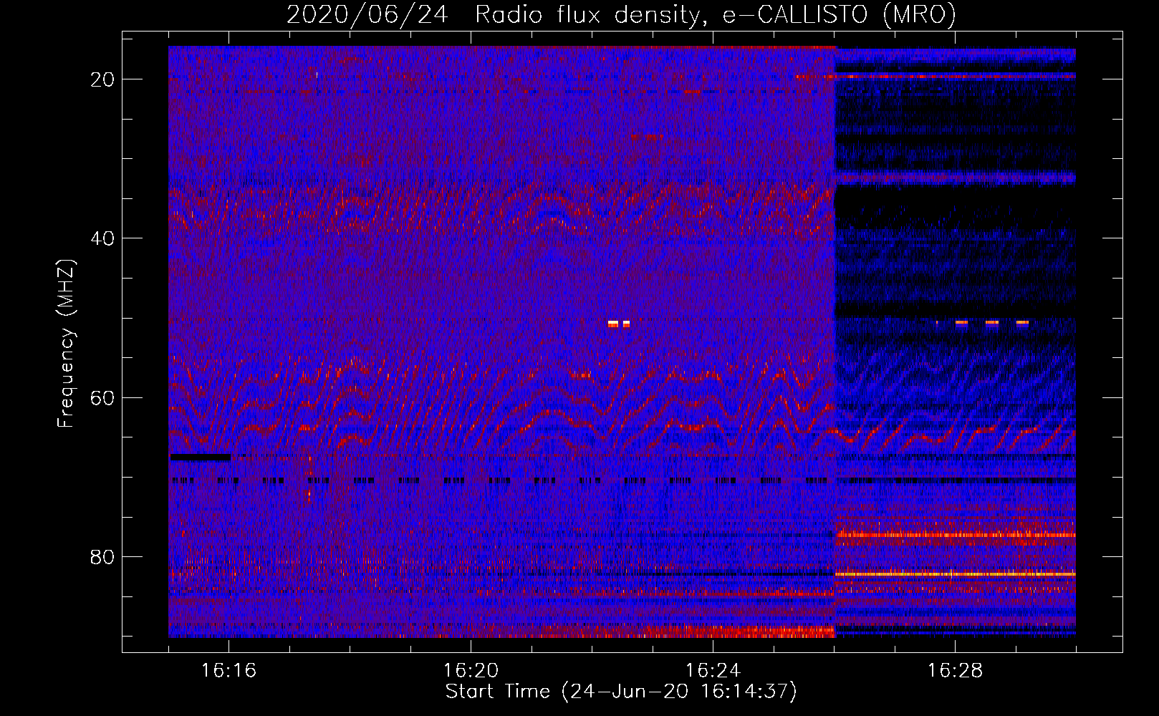Click the "40" frequency tick label

pos(102,238)
